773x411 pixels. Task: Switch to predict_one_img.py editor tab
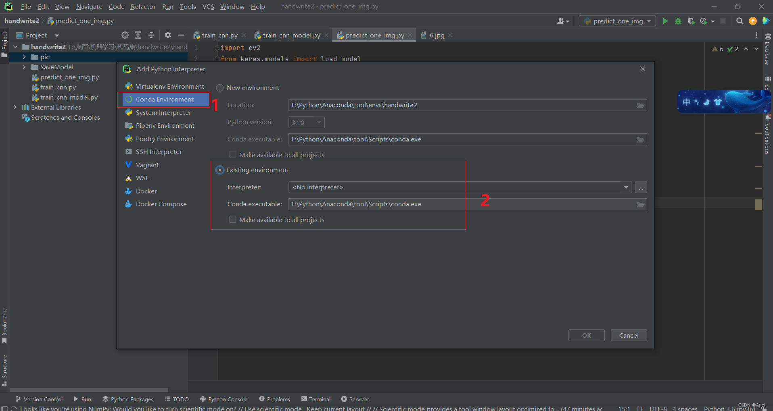[x=374, y=35]
